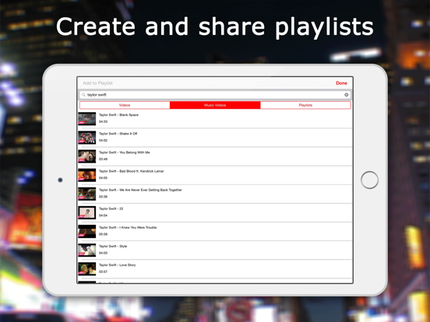430x322 pixels.
Task: Open the Love Story video thumbnail
Action: click(87, 268)
